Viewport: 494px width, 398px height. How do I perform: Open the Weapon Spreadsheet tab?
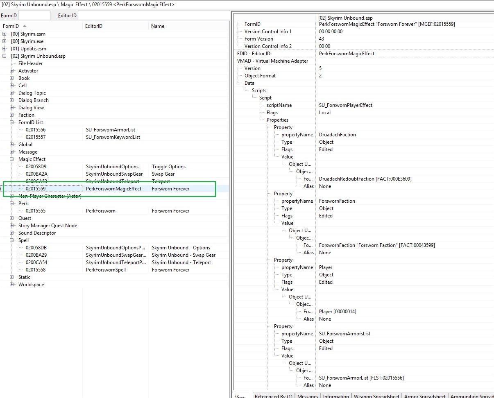[x=376, y=396]
